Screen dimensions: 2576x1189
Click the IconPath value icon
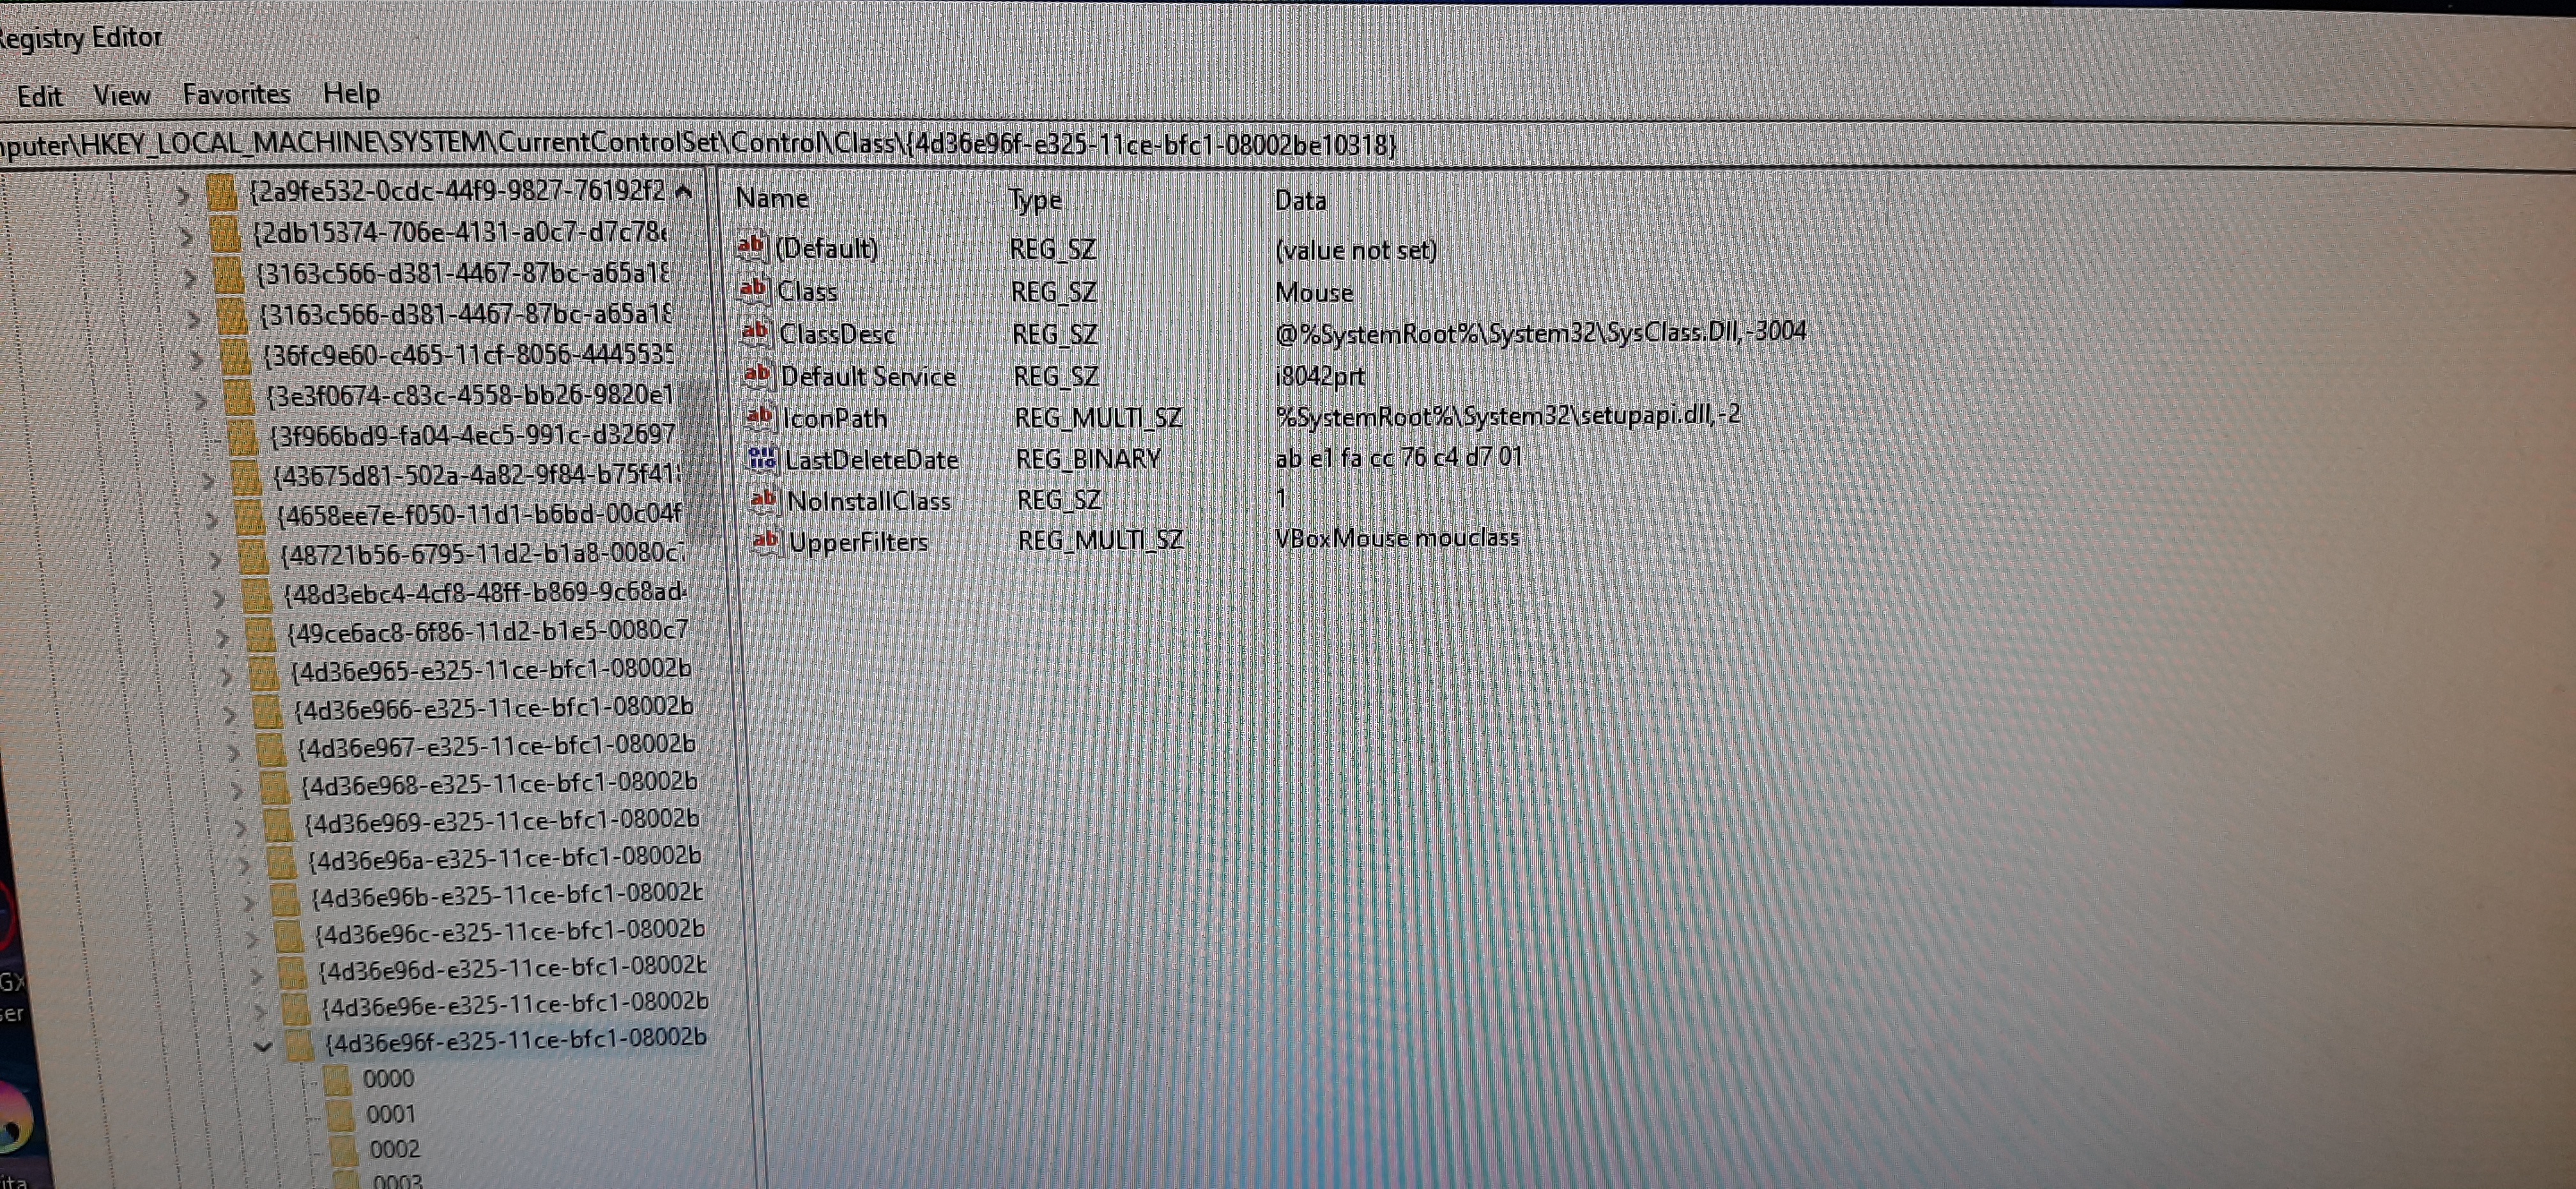click(760, 416)
